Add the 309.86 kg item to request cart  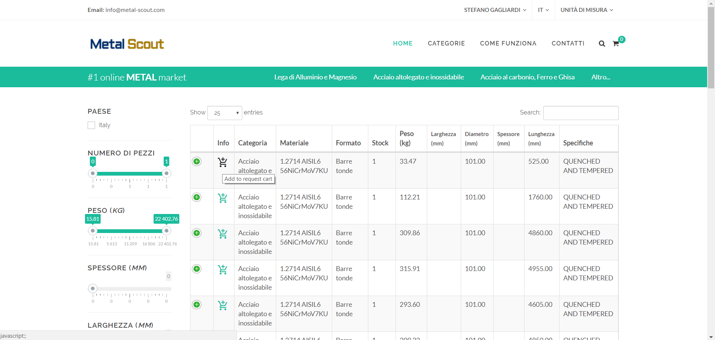tap(223, 234)
